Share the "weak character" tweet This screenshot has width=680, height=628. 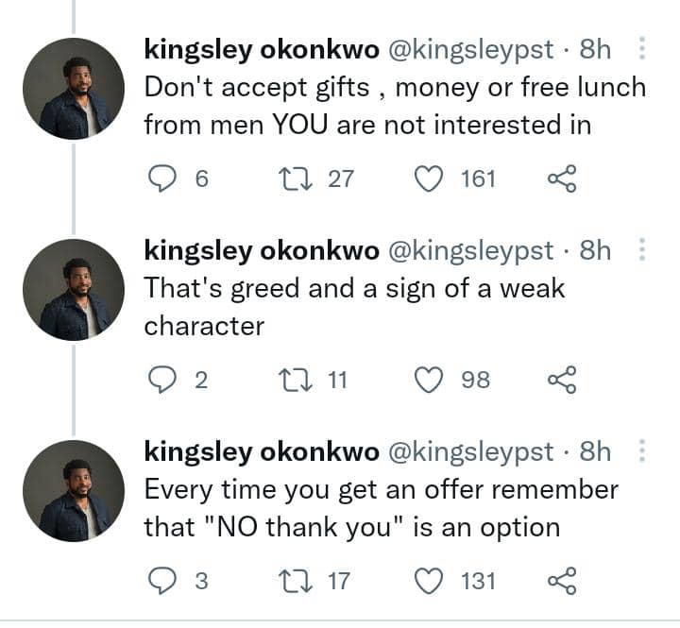click(x=562, y=380)
